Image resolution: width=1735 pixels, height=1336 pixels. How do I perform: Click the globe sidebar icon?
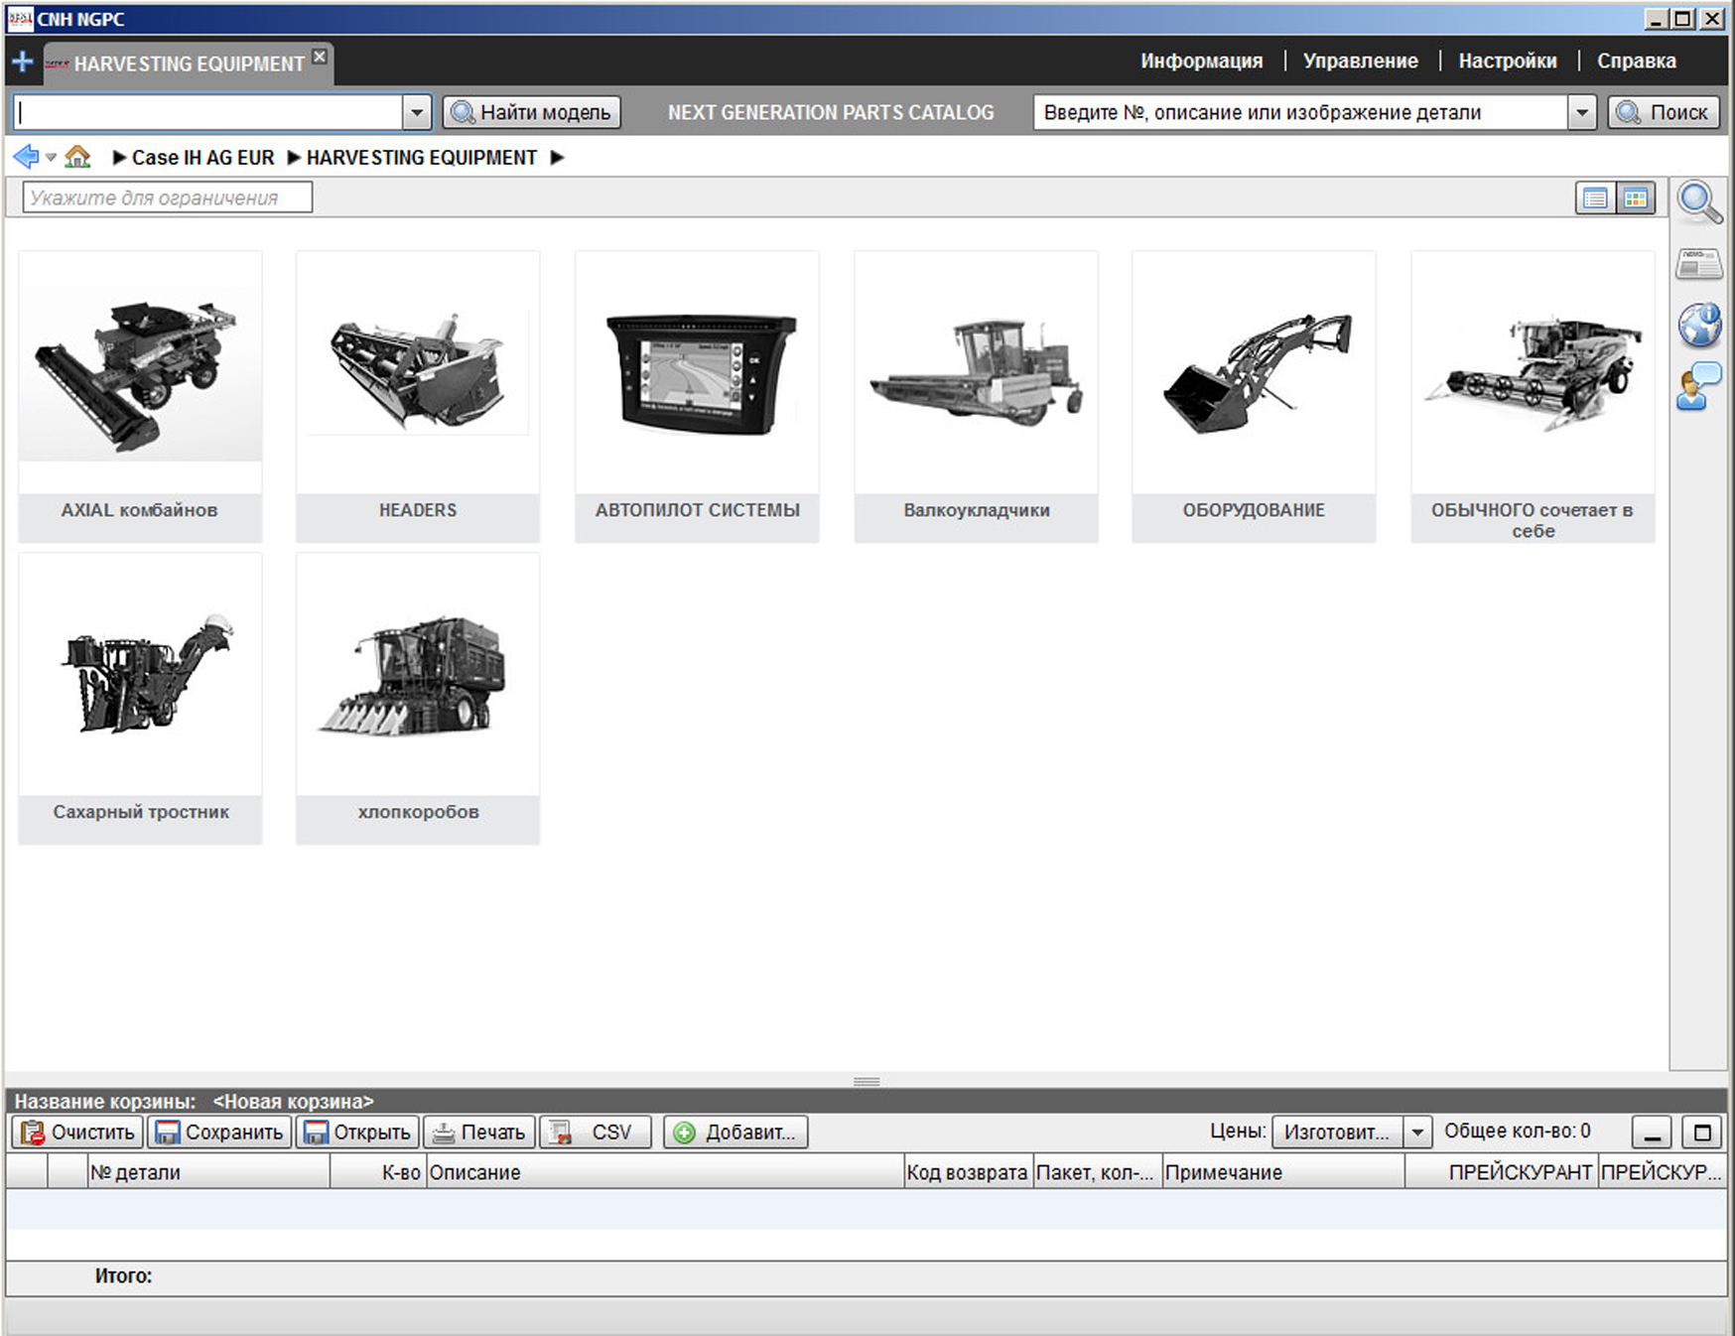coord(1699,325)
